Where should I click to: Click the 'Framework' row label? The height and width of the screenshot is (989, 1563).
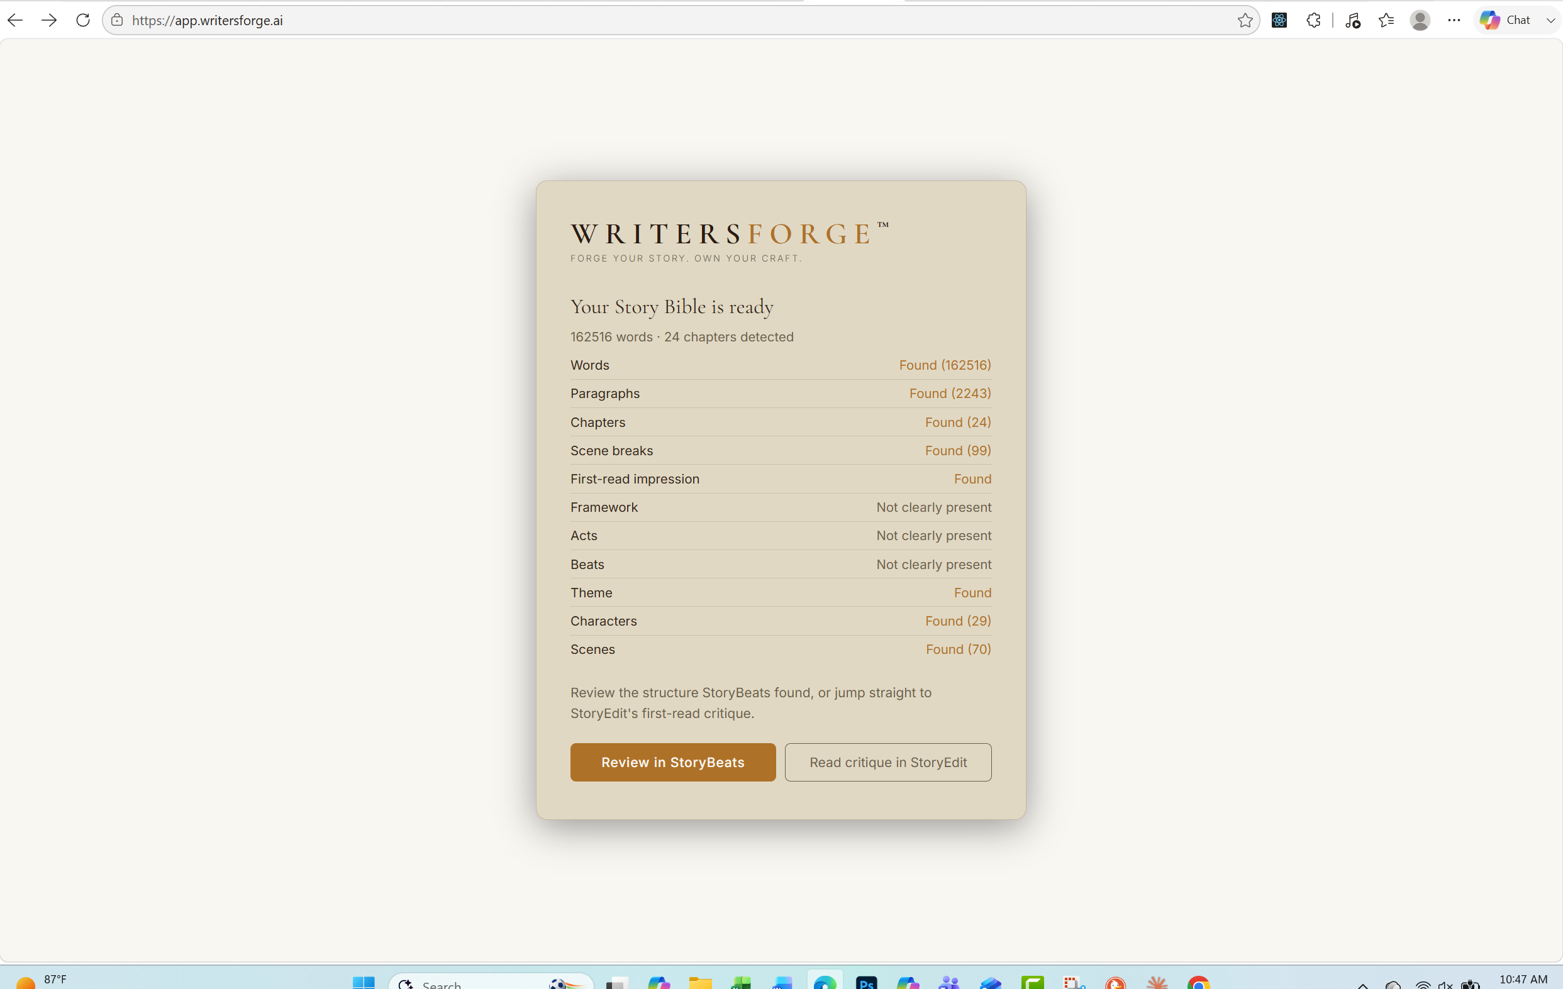pyautogui.click(x=604, y=507)
